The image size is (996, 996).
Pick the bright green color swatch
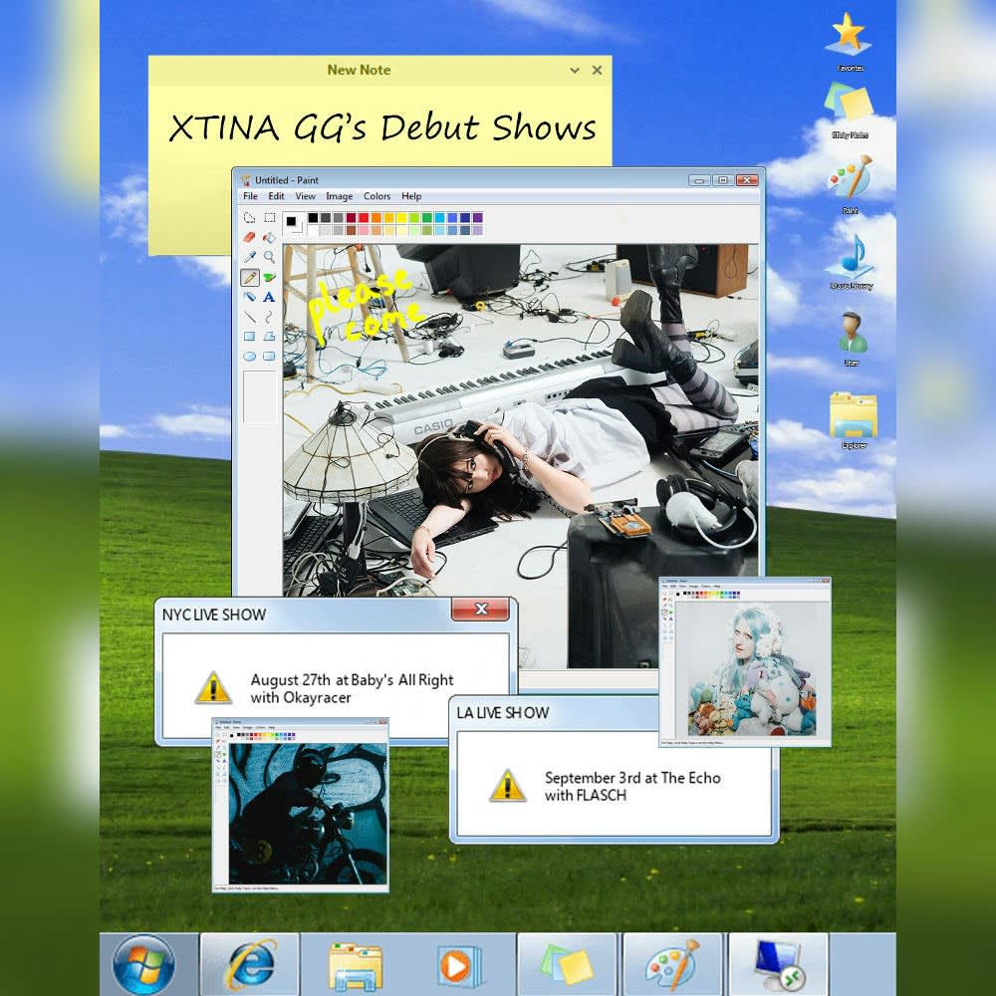(x=414, y=218)
